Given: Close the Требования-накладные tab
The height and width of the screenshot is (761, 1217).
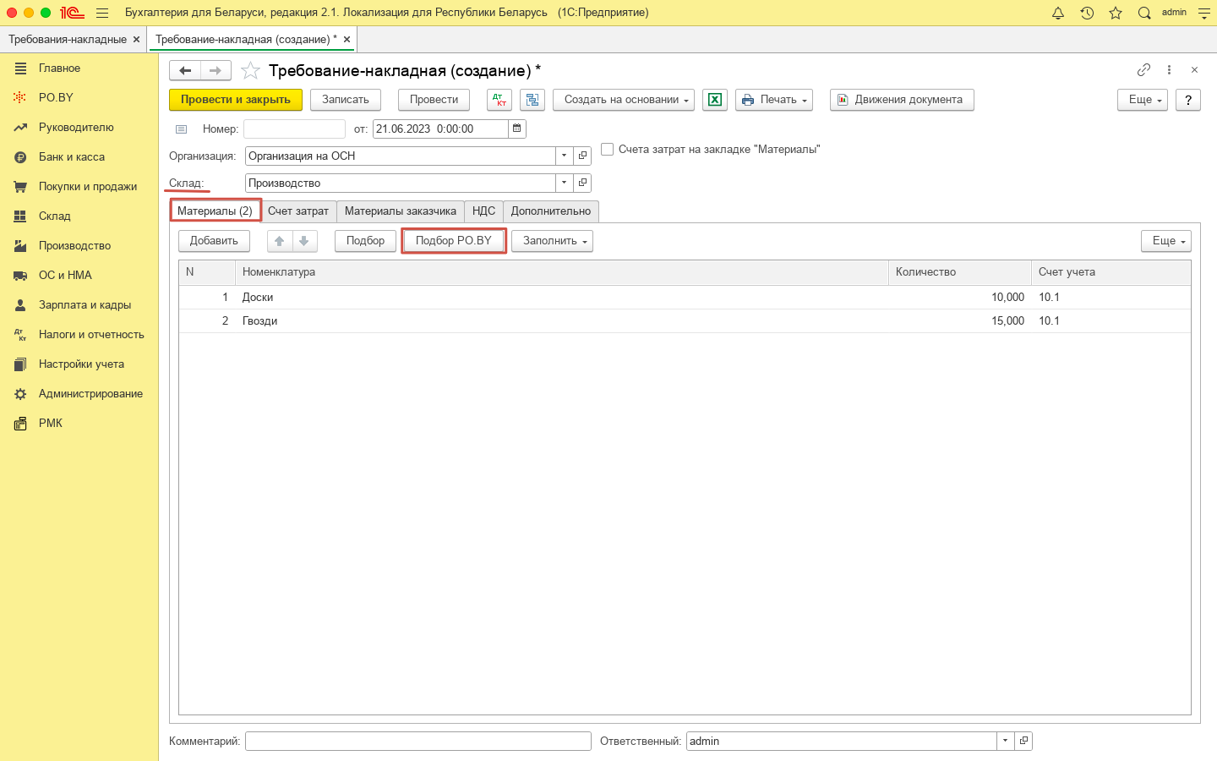Looking at the screenshot, I should 136,40.
